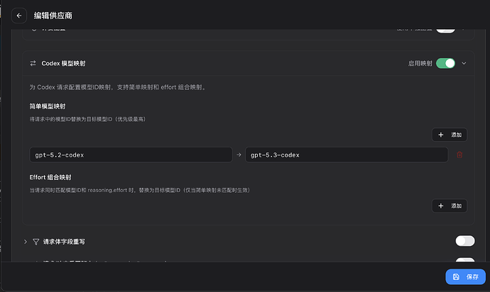Screen dimensions: 490x292
Task: Edit the gpt-5.2-codex source field
Action: click(x=131, y=155)
